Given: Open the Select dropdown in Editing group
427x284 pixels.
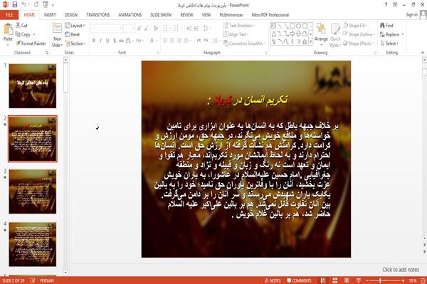Looking at the screenshot, I should point(389,43).
